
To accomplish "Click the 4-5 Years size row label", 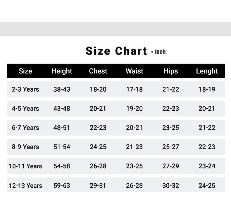I will (x=25, y=108).
